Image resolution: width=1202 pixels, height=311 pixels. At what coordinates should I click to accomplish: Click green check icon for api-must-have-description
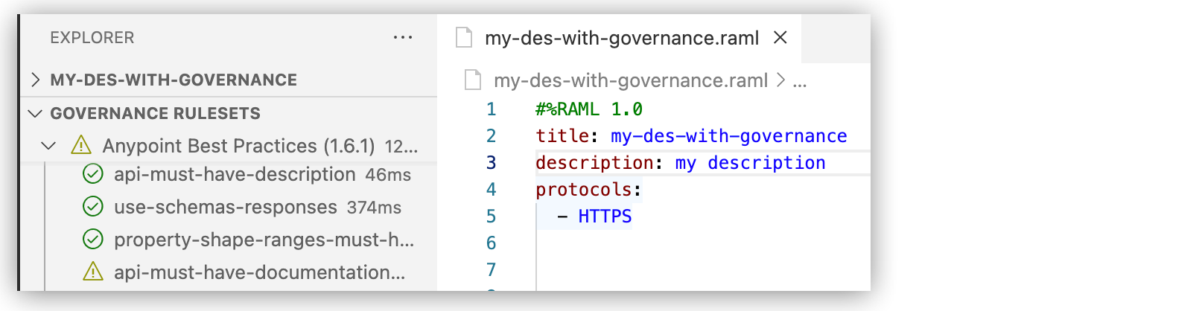tap(92, 174)
